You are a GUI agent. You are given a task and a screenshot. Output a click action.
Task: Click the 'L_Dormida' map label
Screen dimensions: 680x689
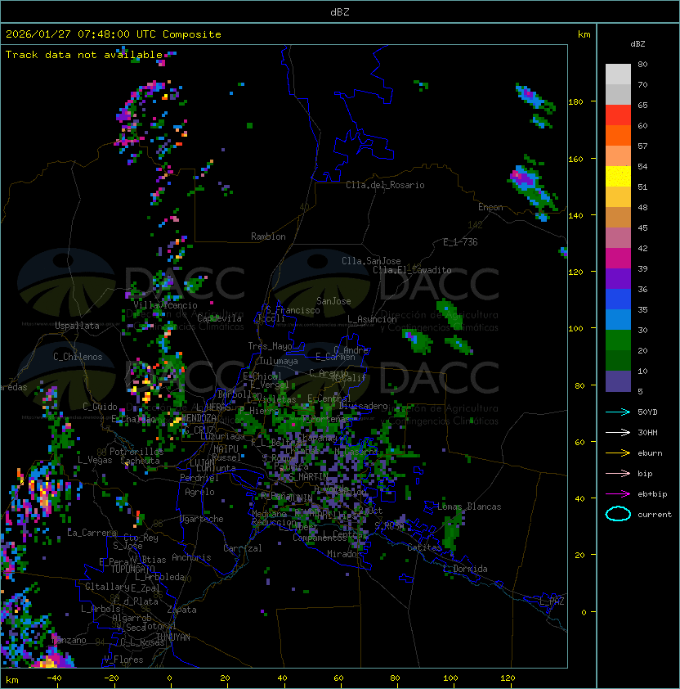(465, 569)
